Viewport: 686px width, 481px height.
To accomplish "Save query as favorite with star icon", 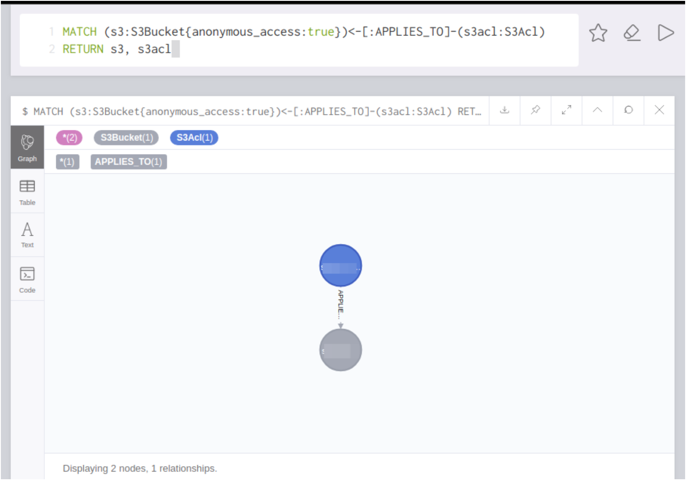I will (598, 33).
